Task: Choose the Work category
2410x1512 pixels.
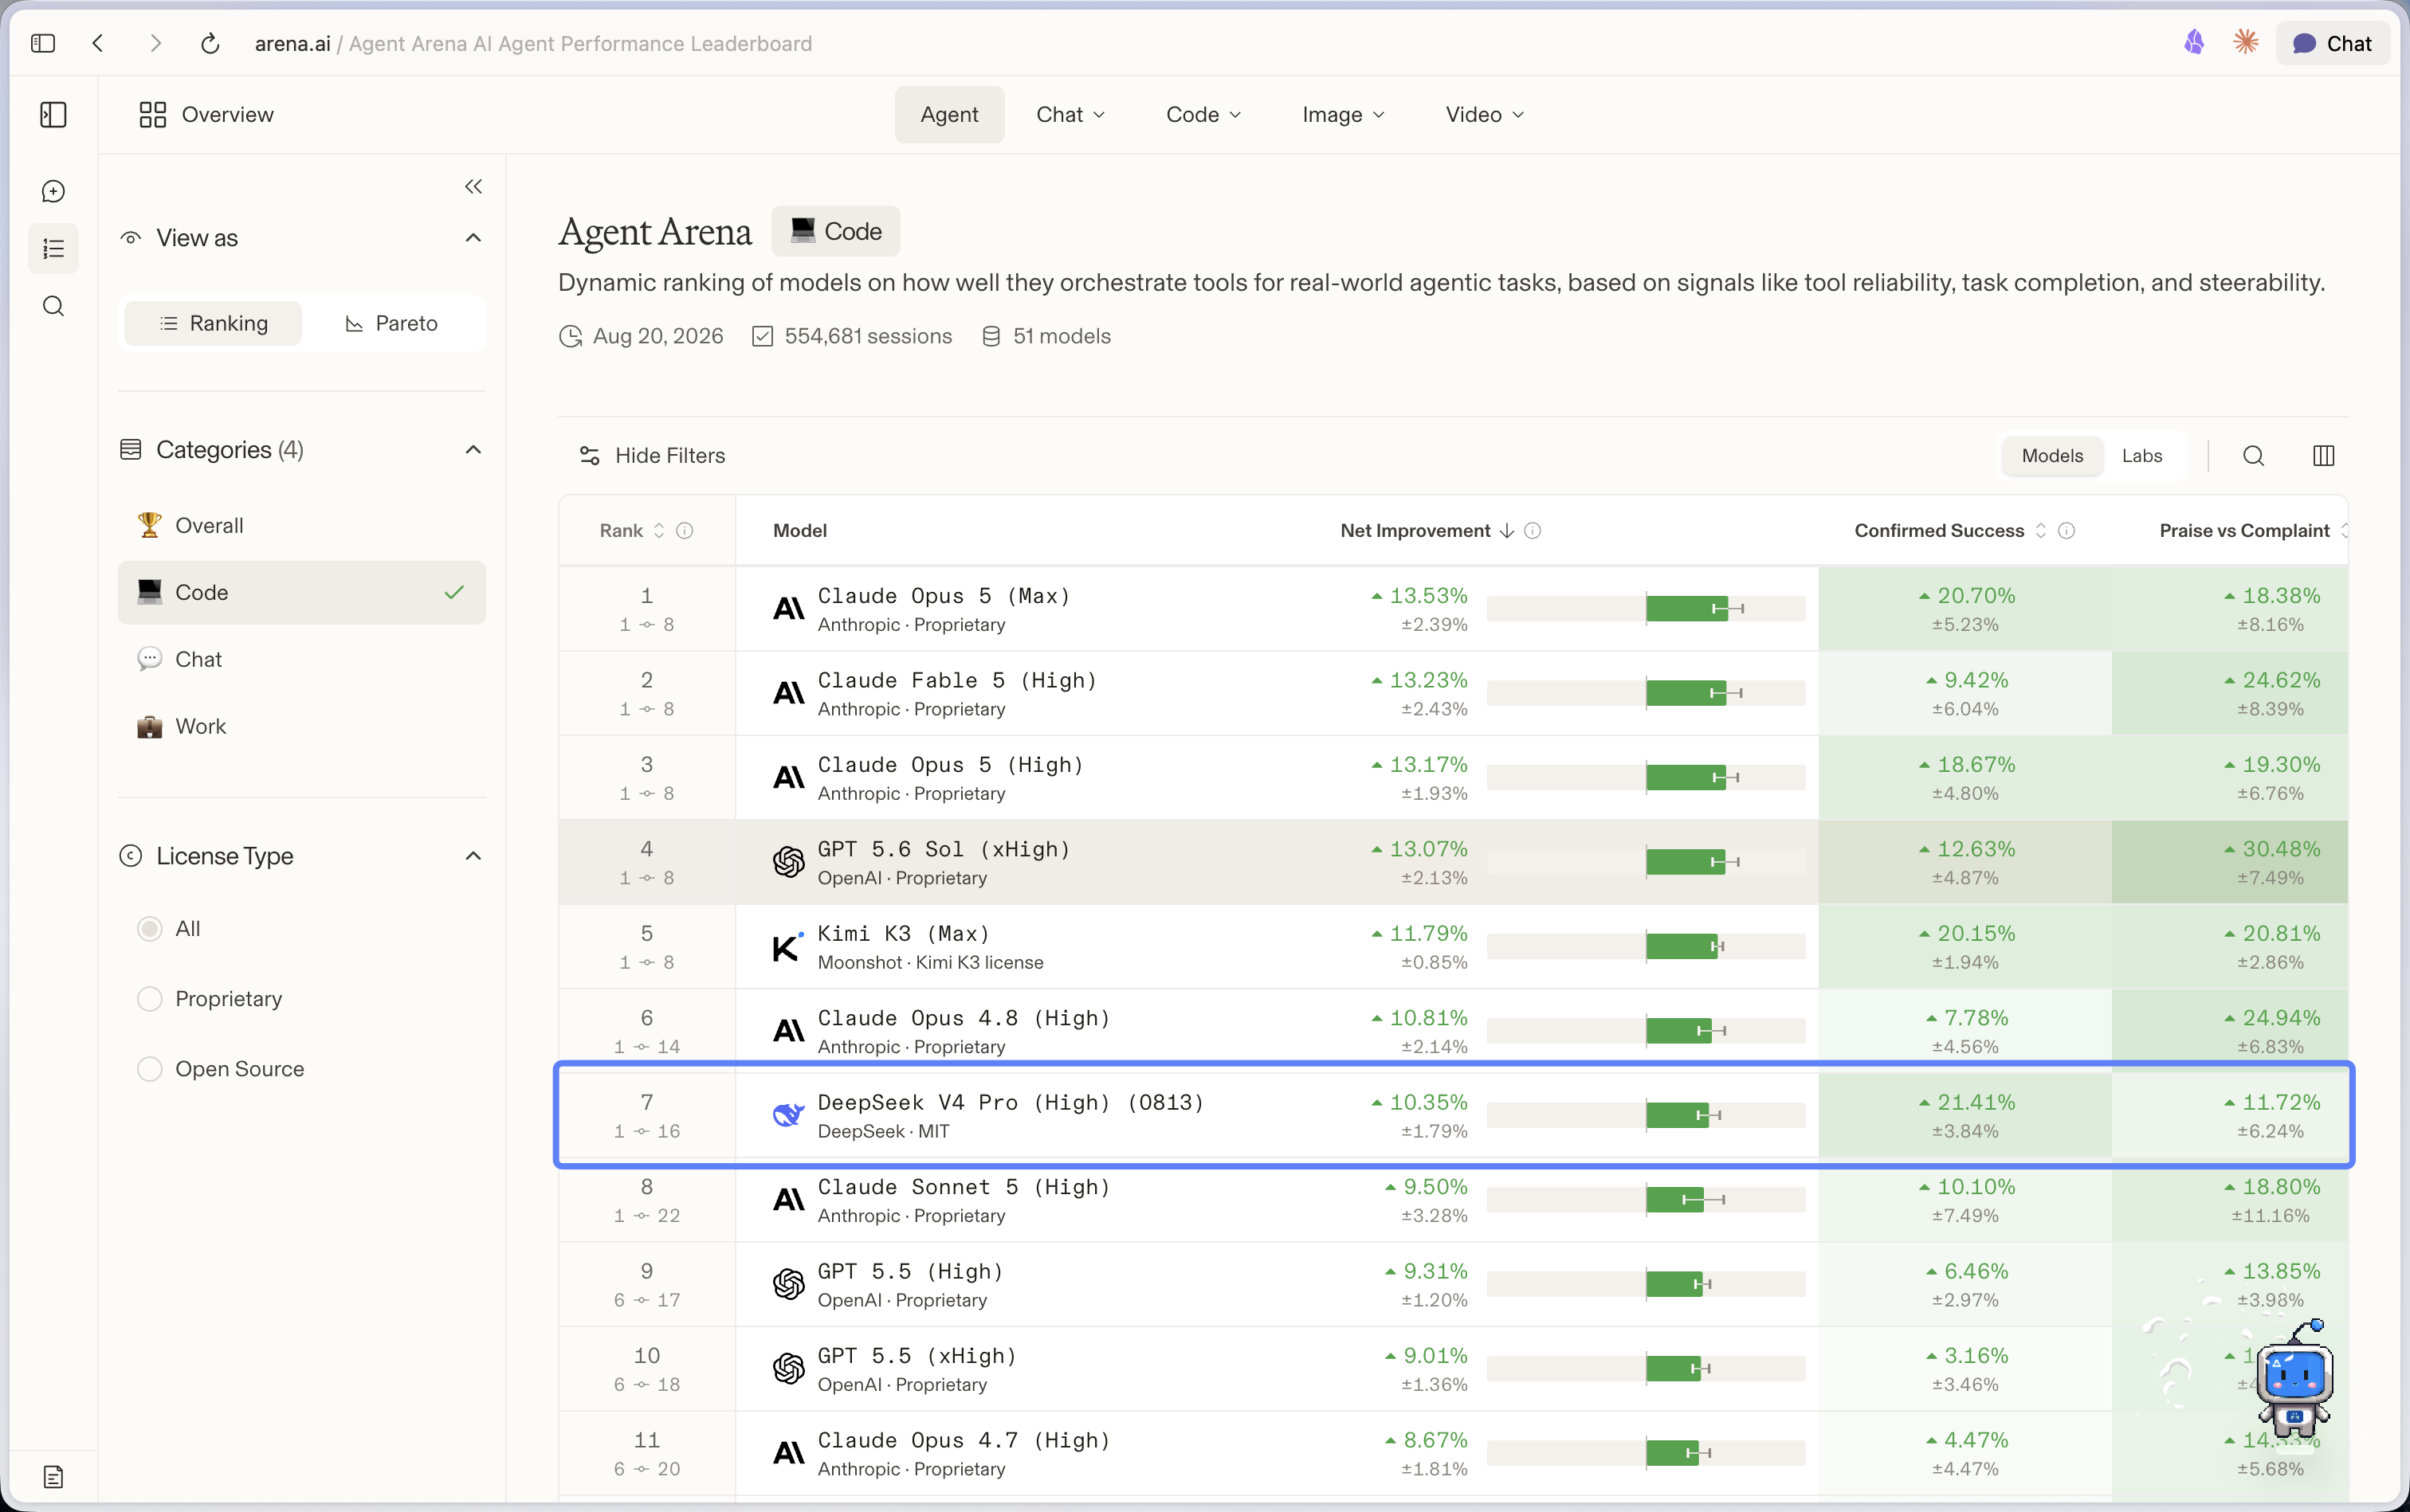Action: point(301,727)
